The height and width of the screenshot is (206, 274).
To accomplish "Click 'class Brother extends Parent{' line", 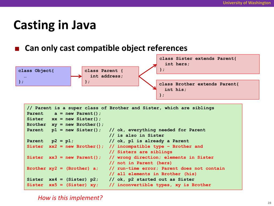I will 199,84.
